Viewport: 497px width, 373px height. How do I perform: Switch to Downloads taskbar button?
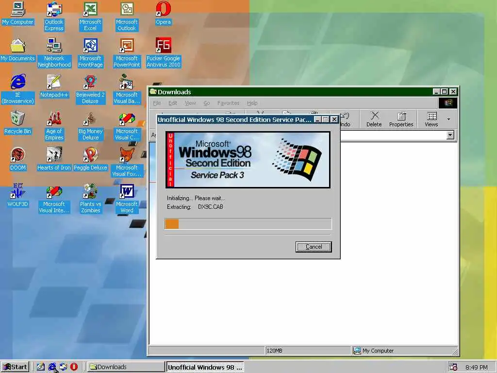click(126, 367)
